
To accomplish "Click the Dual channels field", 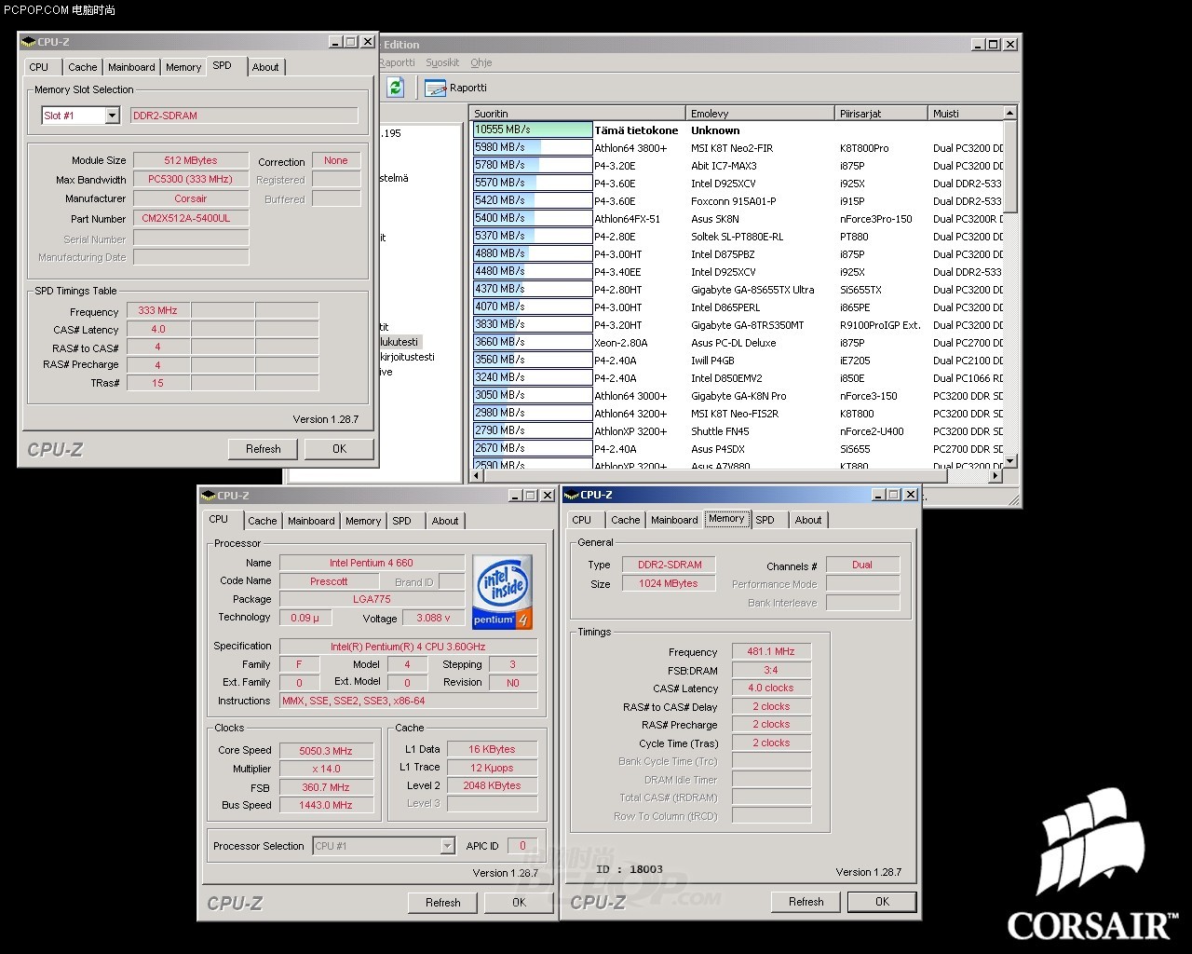I will pyautogui.click(x=862, y=565).
